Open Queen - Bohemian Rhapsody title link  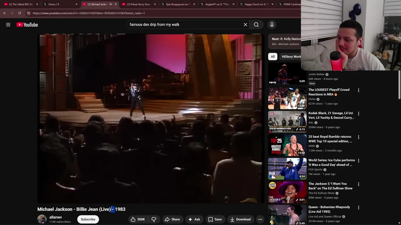329,209
